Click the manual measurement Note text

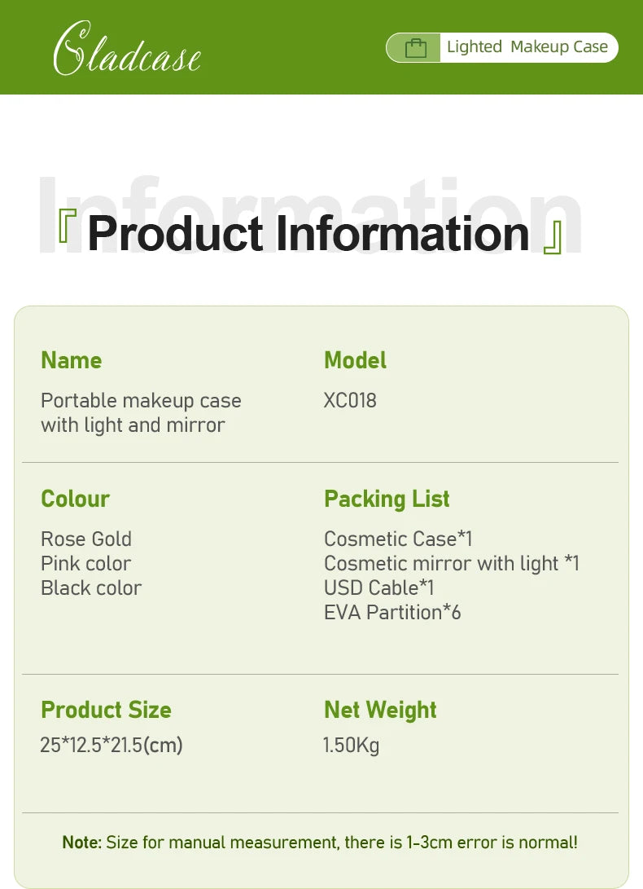(320, 843)
